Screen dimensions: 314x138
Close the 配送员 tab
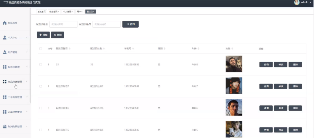click(94, 12)
